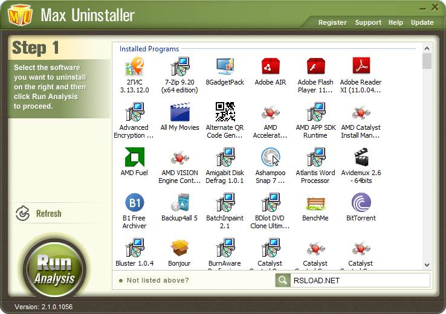
Task: Select 7-Zip 9.20 (x64 edition) icon
Action: [x=179, y=66]
